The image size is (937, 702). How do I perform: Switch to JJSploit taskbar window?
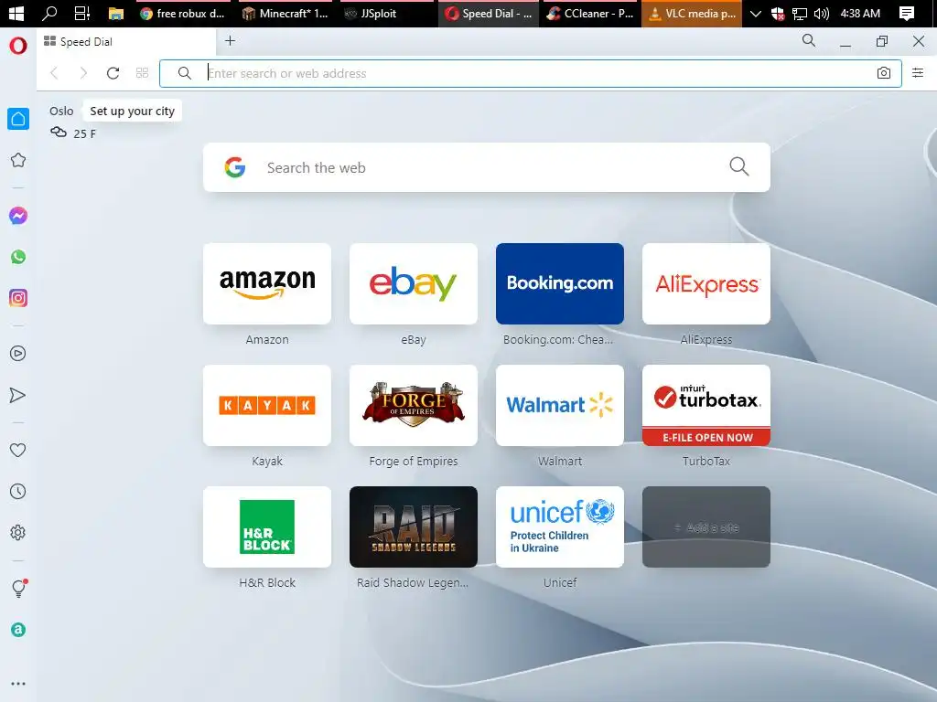[387, 13]
